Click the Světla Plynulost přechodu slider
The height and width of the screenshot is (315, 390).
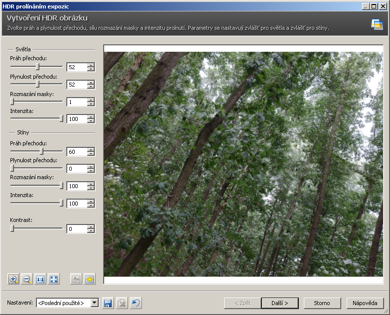click(x=37, y=84)
